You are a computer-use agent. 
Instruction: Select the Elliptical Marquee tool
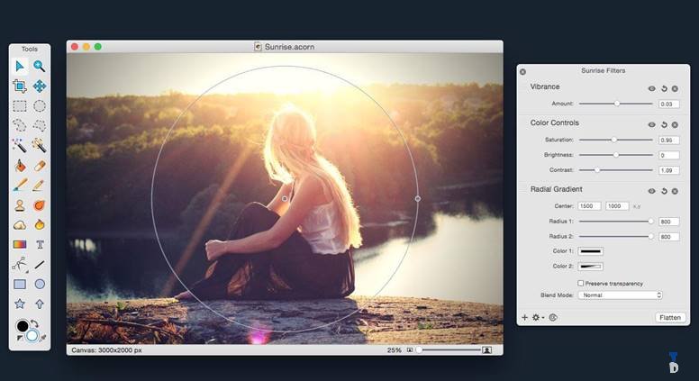point(40,106)
